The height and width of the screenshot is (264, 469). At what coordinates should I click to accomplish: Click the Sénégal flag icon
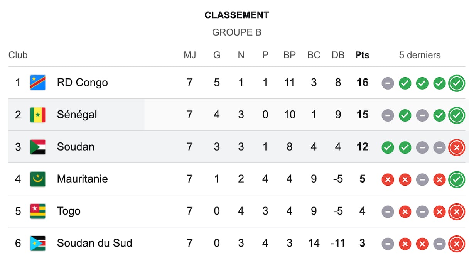coord(38,115)
